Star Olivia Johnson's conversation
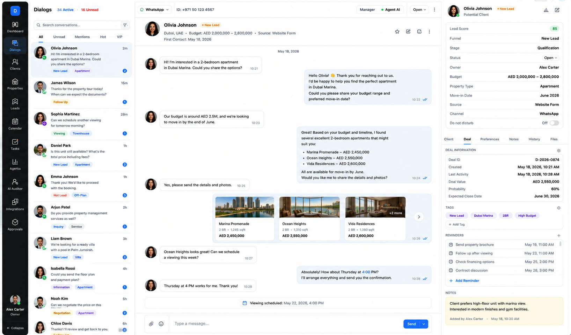This screenshot has width=571, height=335. point(397,32)
